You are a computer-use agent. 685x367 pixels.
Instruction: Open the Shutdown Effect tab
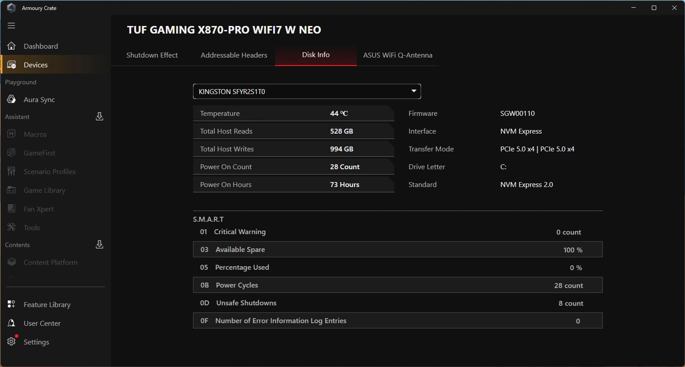pos(152,55)
